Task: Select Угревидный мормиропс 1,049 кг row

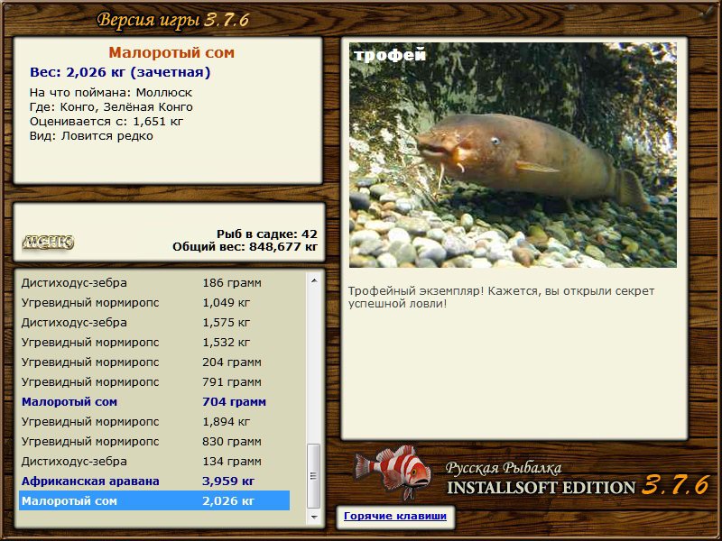Action: (x=154, y=302)
